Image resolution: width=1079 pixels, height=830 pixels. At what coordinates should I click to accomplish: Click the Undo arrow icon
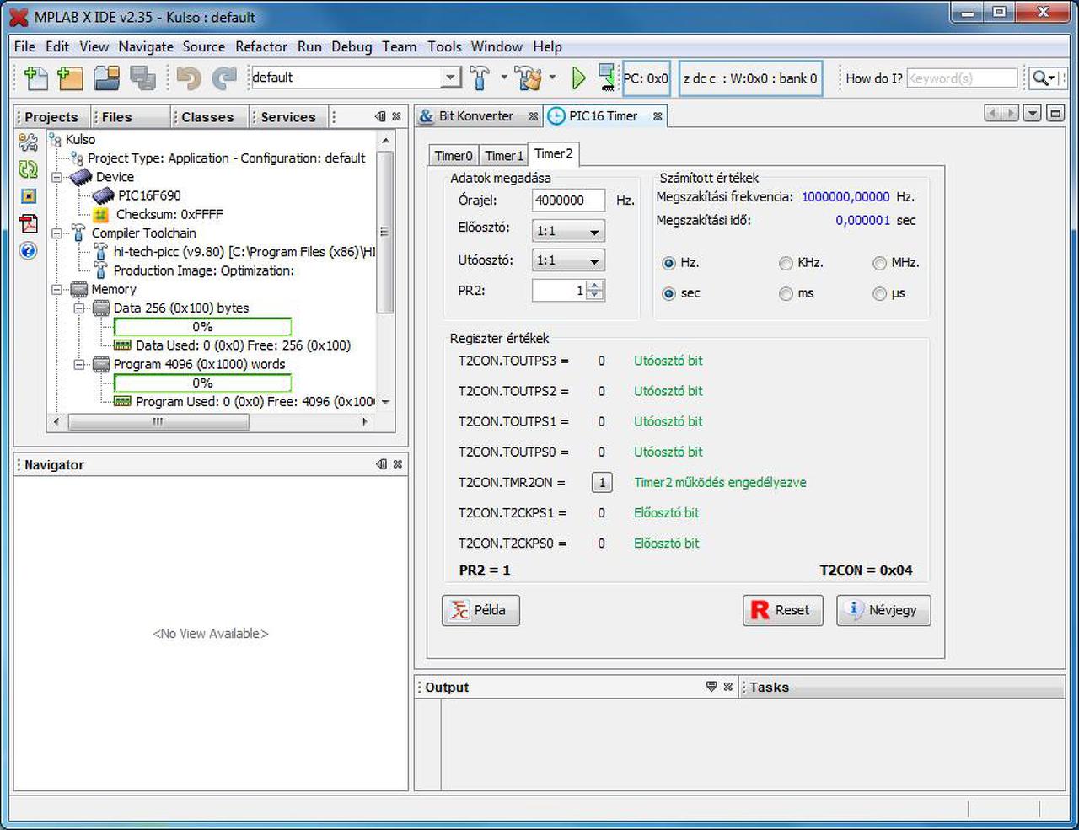point(189,78)
